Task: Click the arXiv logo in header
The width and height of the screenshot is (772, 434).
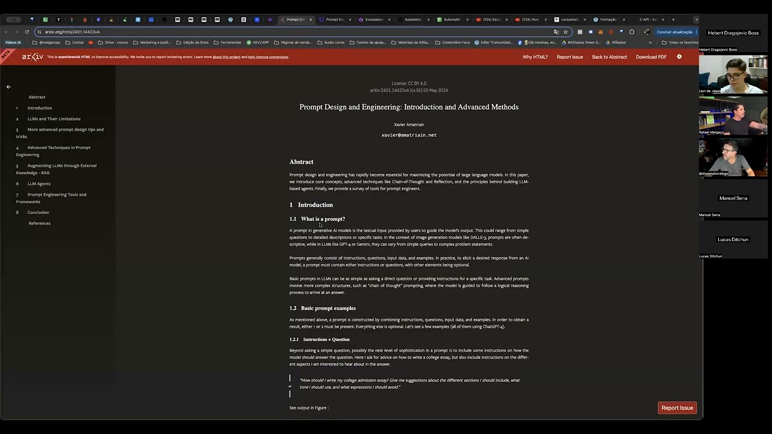Action: pos(33,57)
